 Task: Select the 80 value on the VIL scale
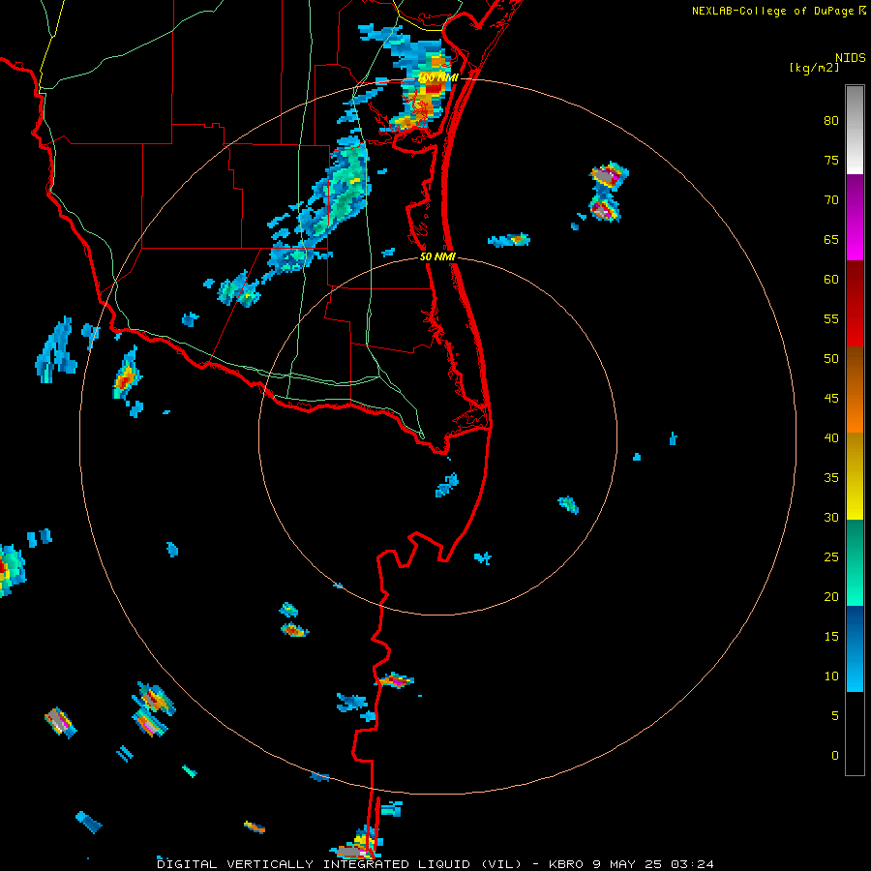coord(831,121)
